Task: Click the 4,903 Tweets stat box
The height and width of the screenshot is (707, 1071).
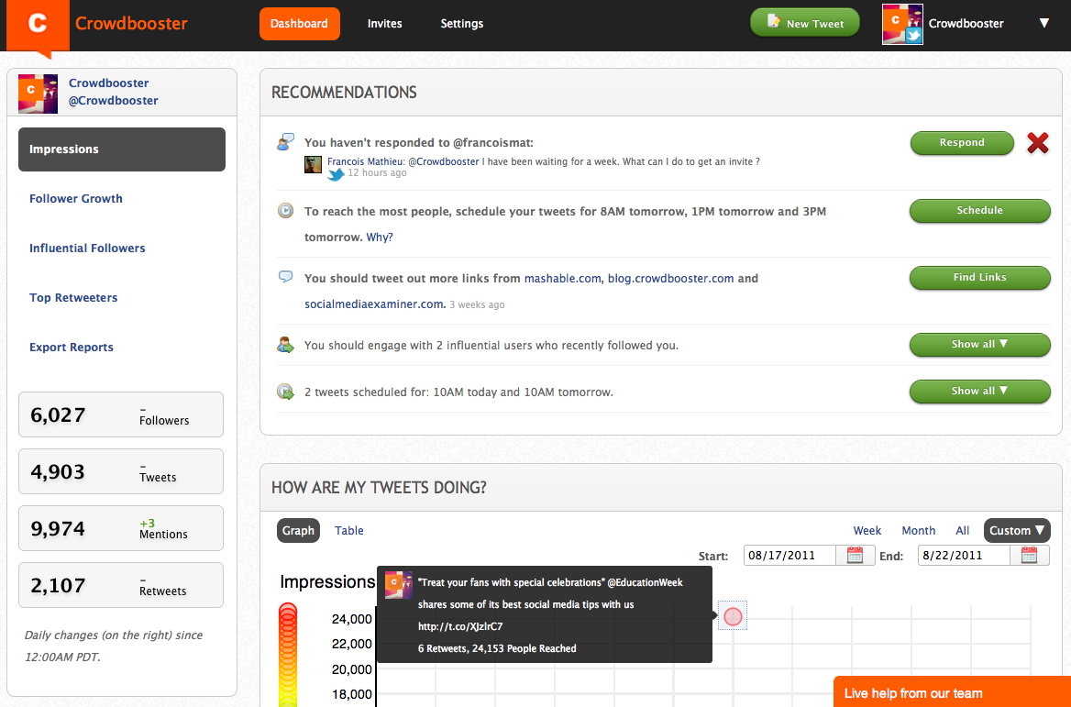Action: click(121, 471)
